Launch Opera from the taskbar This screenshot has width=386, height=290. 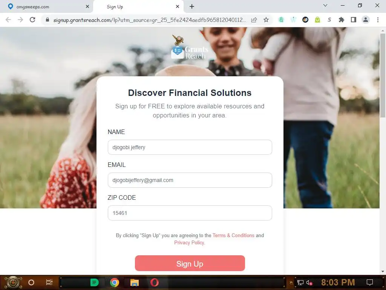[155, 282]
